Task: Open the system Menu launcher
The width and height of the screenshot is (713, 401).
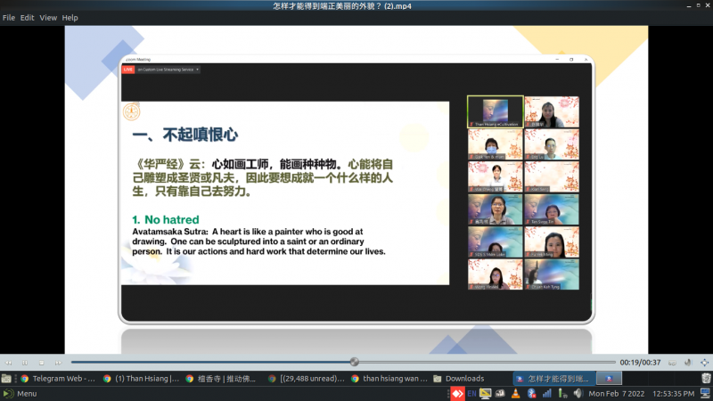Action: 20,393
